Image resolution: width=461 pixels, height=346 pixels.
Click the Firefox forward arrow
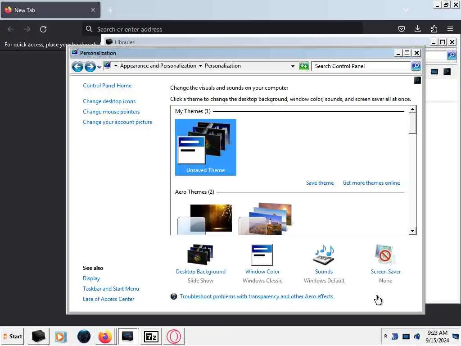[27, 29]
